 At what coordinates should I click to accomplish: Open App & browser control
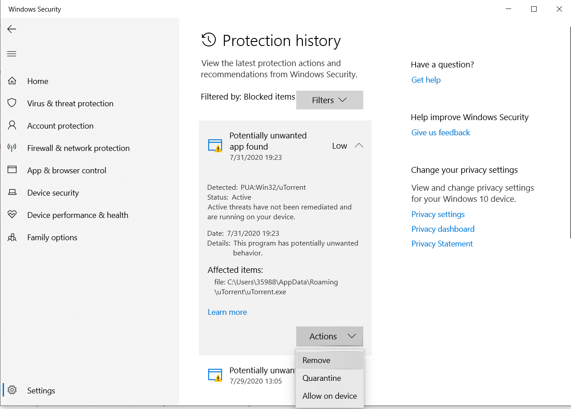(67, 170)
